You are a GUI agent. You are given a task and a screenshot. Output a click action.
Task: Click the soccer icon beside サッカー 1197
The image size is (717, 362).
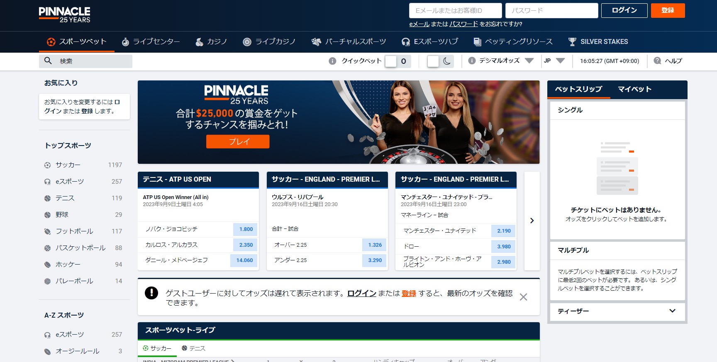(47, 165)
